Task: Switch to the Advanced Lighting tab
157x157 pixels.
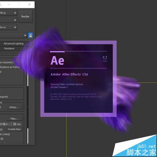Action: pos(14,44)
